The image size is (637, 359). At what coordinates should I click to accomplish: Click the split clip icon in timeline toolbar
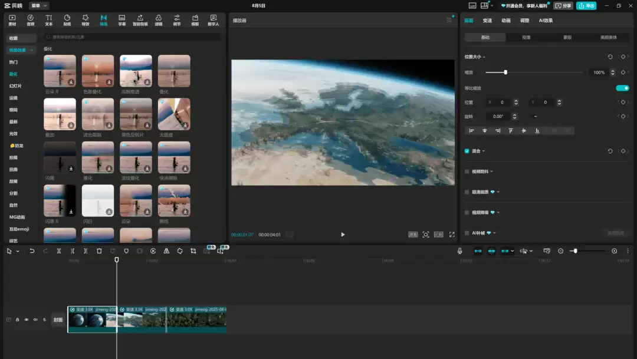pyautogui.click(x=59, y=251)
